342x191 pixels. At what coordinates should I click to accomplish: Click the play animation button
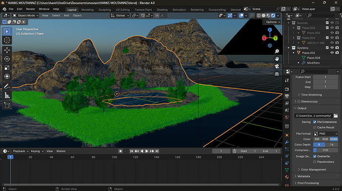(147, 151)
